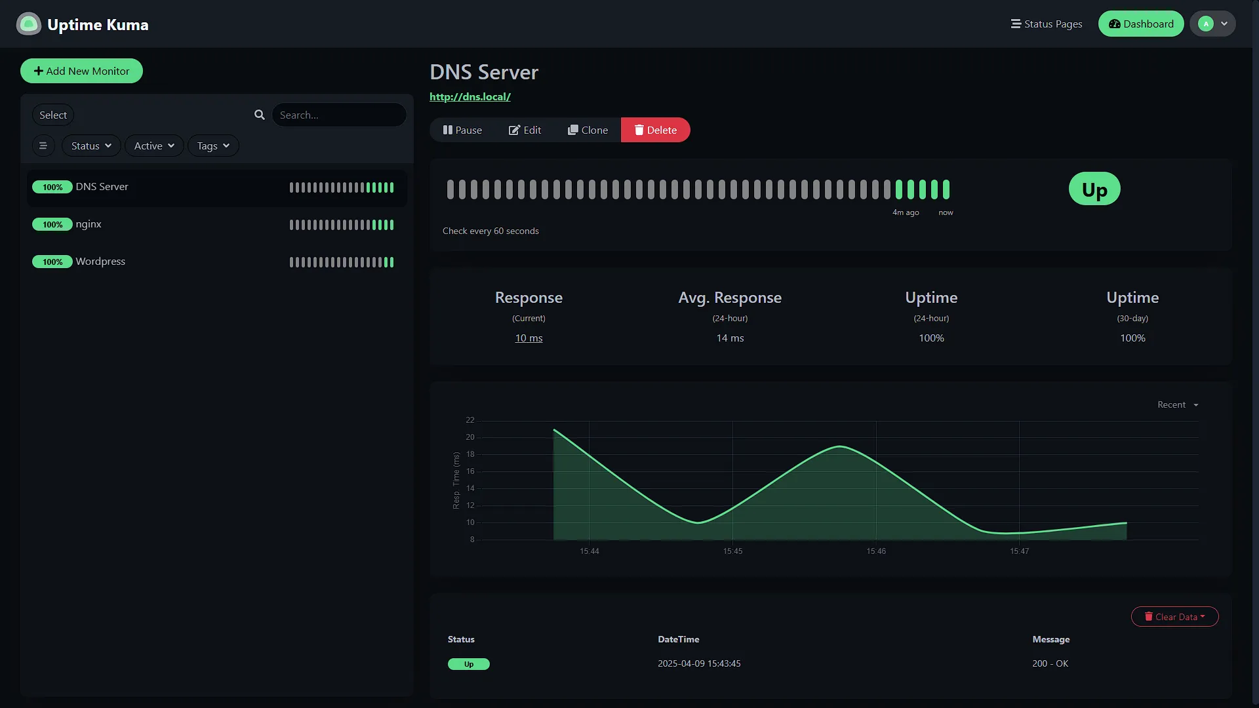Open Status Pages

1047,24
